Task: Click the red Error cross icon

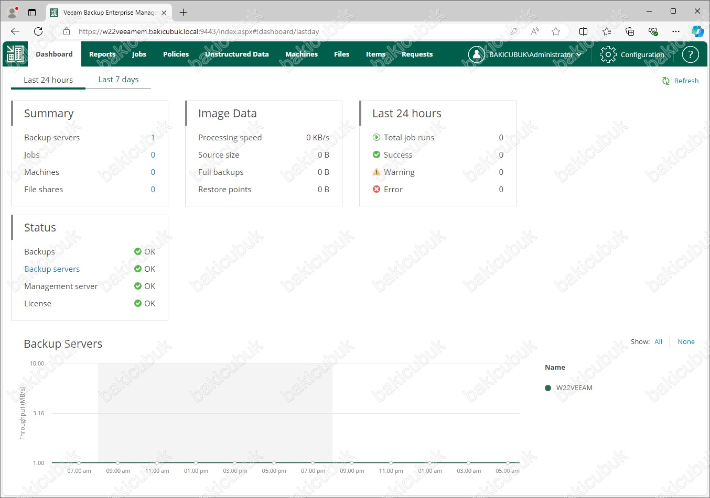Action: click(376, 189)
